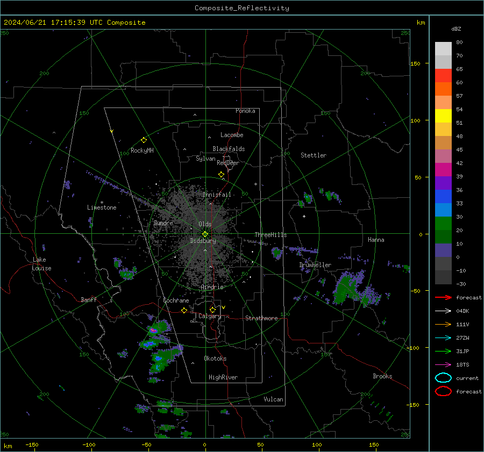The image size is (484, 452).
Task: Click the Okotoks city label
Action: coord(215,358)
